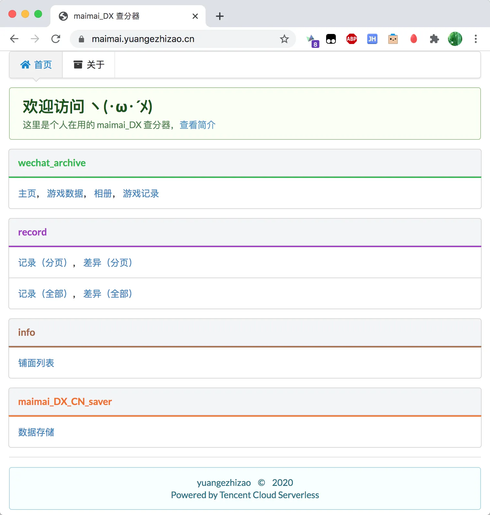This screenshot has height=515, width=490.
Task: Go back using the back arrow
Action: click(x=15, y=39)
